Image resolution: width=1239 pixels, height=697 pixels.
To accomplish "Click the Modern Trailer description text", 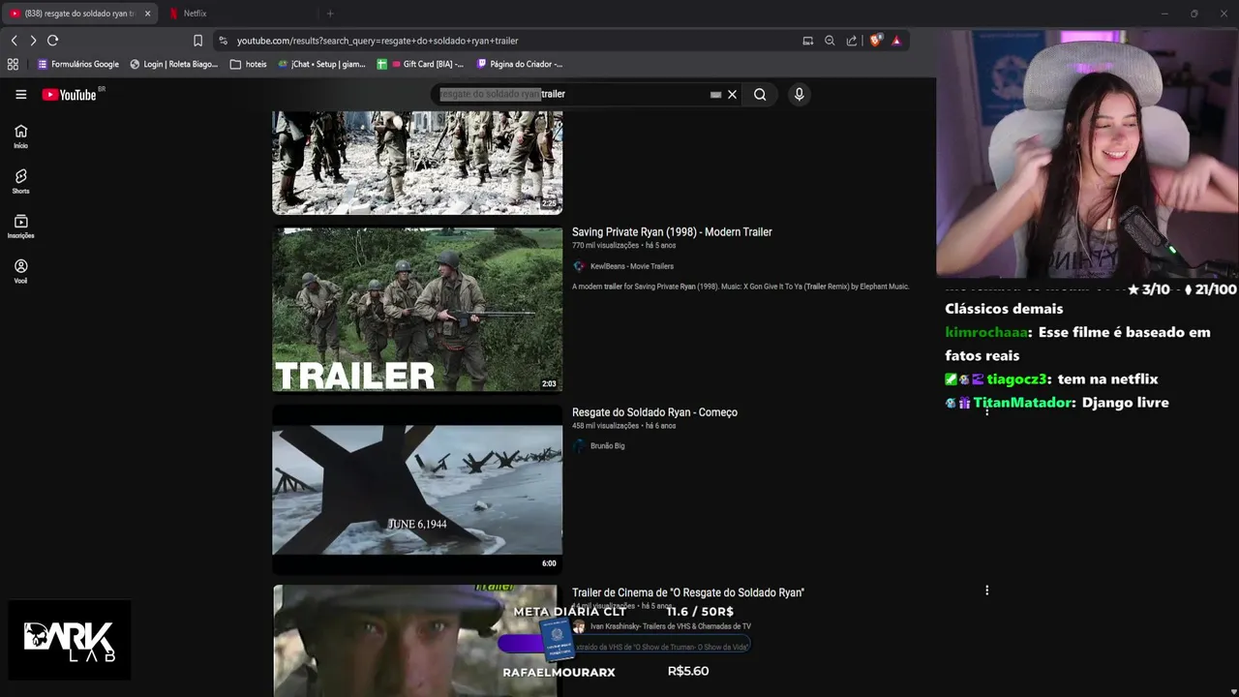I will coord(740,287).
